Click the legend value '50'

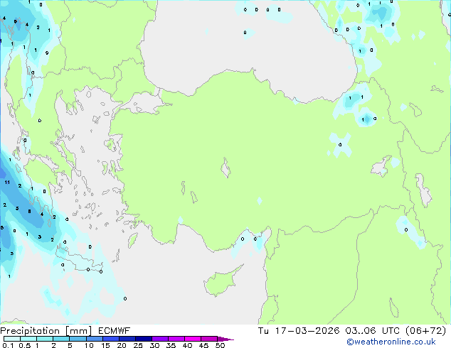[220, 345]
